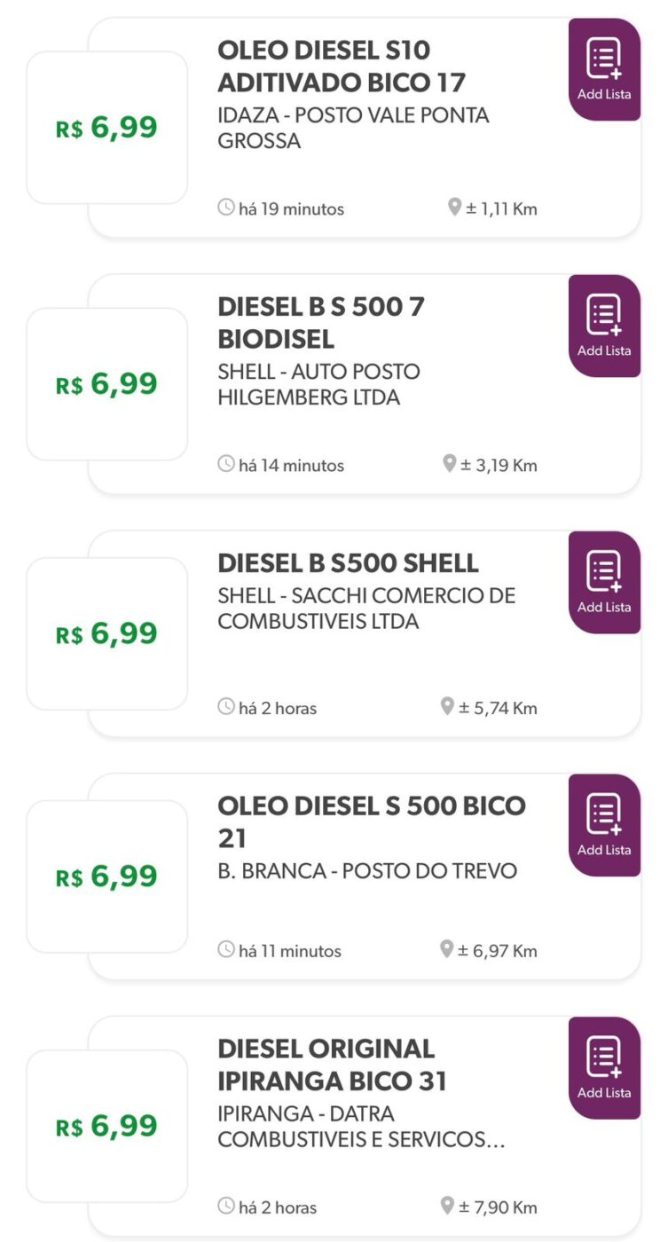This screenshot has height=1242, width=668.
Task: Tap location pin showing 6,97 Km distance
Action: 447,950
